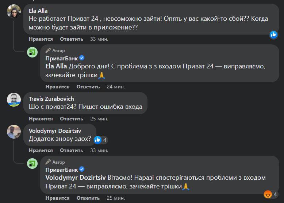Viewport: 284px width, 203px height.
Task: Click 24 мин. timestamp on PrivatBank reply
Action: click(115, 87)
